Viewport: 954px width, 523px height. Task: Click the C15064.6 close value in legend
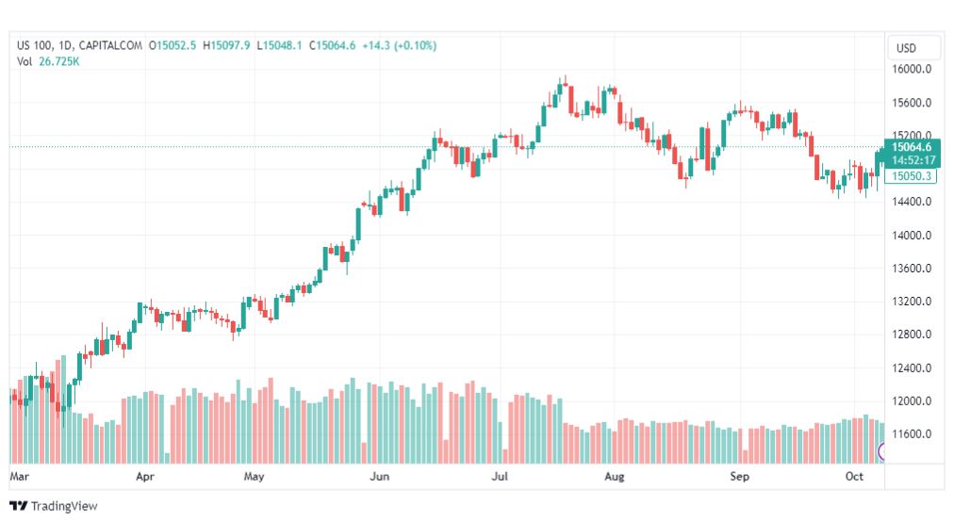click(x=332, y=45)
